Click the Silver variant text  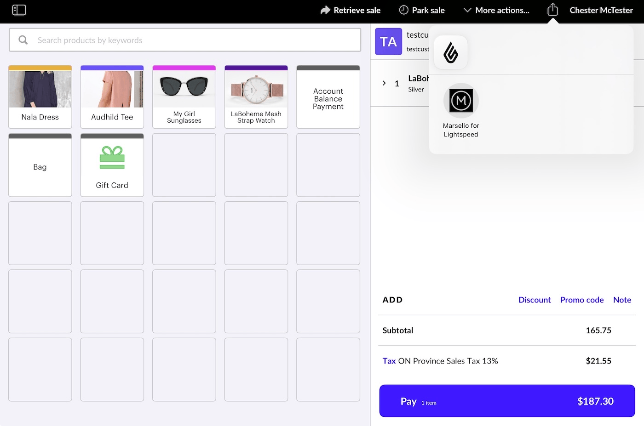(x=416, y=89)
